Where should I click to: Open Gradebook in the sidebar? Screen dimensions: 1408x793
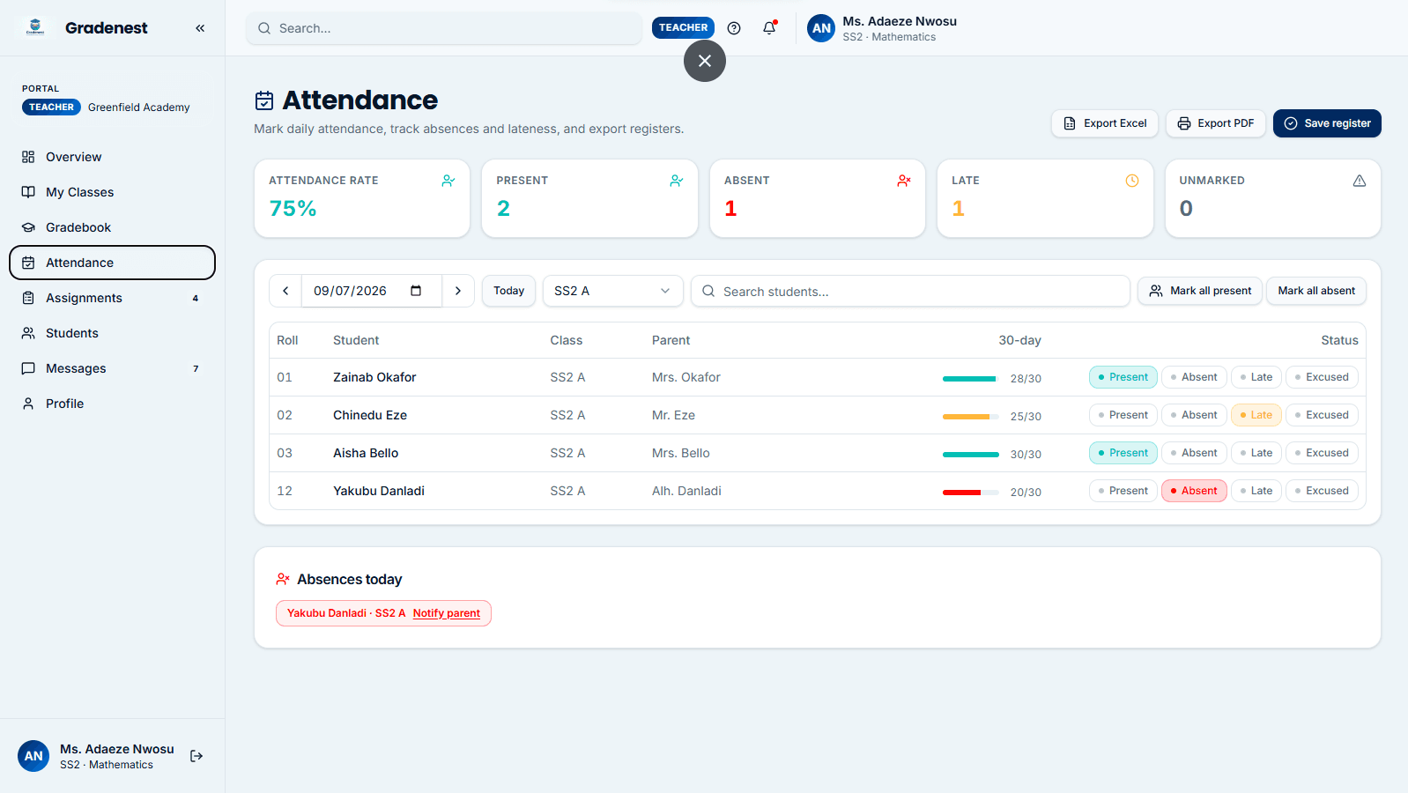pyautogui.click(x=112, y=227)
